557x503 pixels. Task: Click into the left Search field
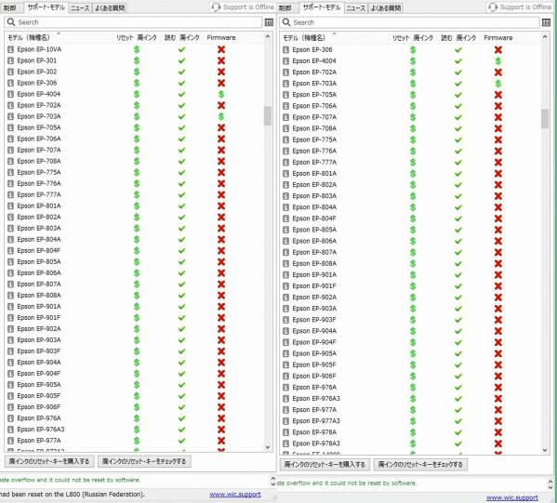[x=133, y=22]
